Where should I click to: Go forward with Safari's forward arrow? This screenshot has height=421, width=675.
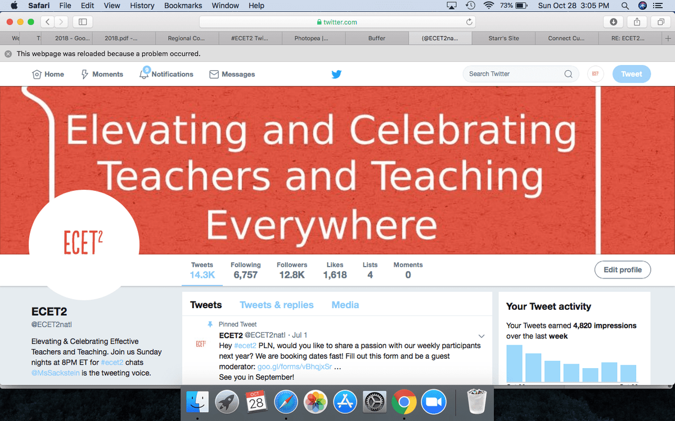[x=61, y=22]
